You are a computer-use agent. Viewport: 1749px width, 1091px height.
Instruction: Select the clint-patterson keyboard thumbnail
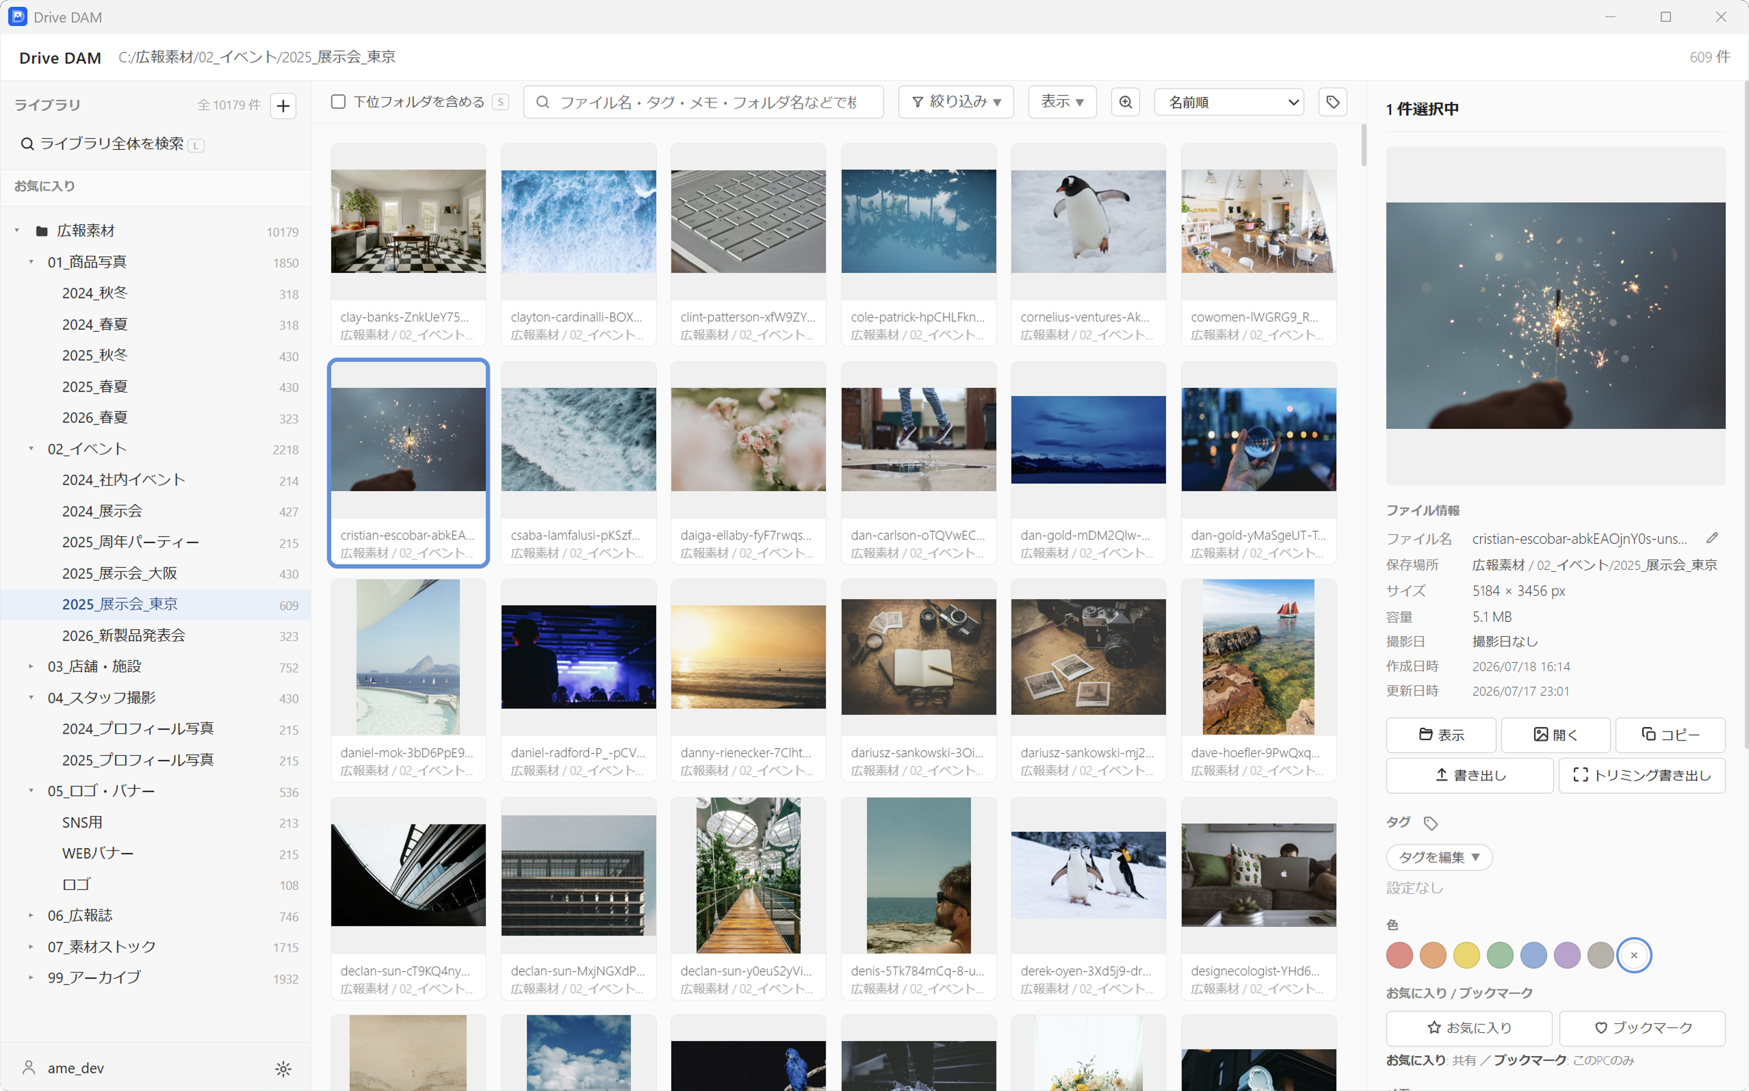748,222
